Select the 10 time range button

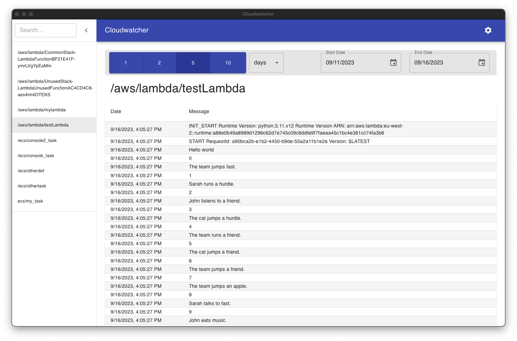click(x=228, y=63)
